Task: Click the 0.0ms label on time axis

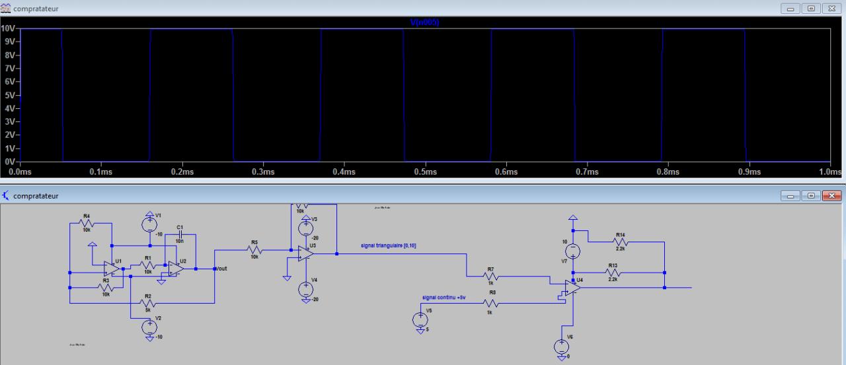Action: click(x=21, y=172)
